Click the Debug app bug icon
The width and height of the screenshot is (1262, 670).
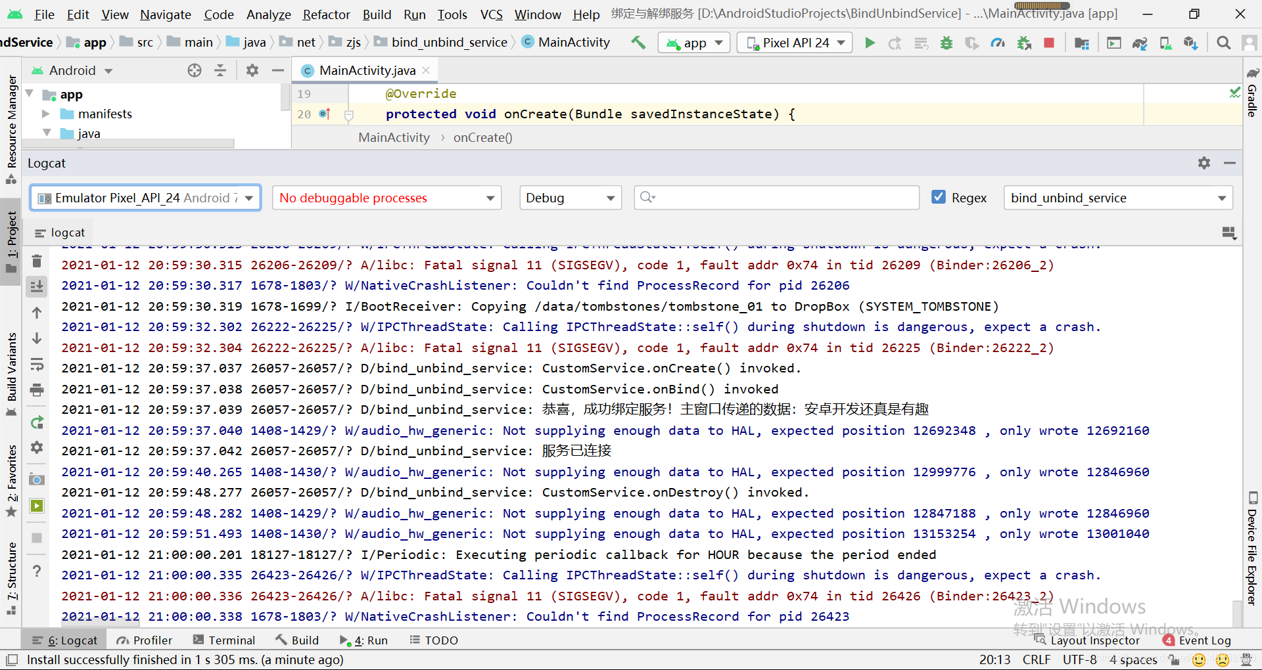click(x=947, y=43)
